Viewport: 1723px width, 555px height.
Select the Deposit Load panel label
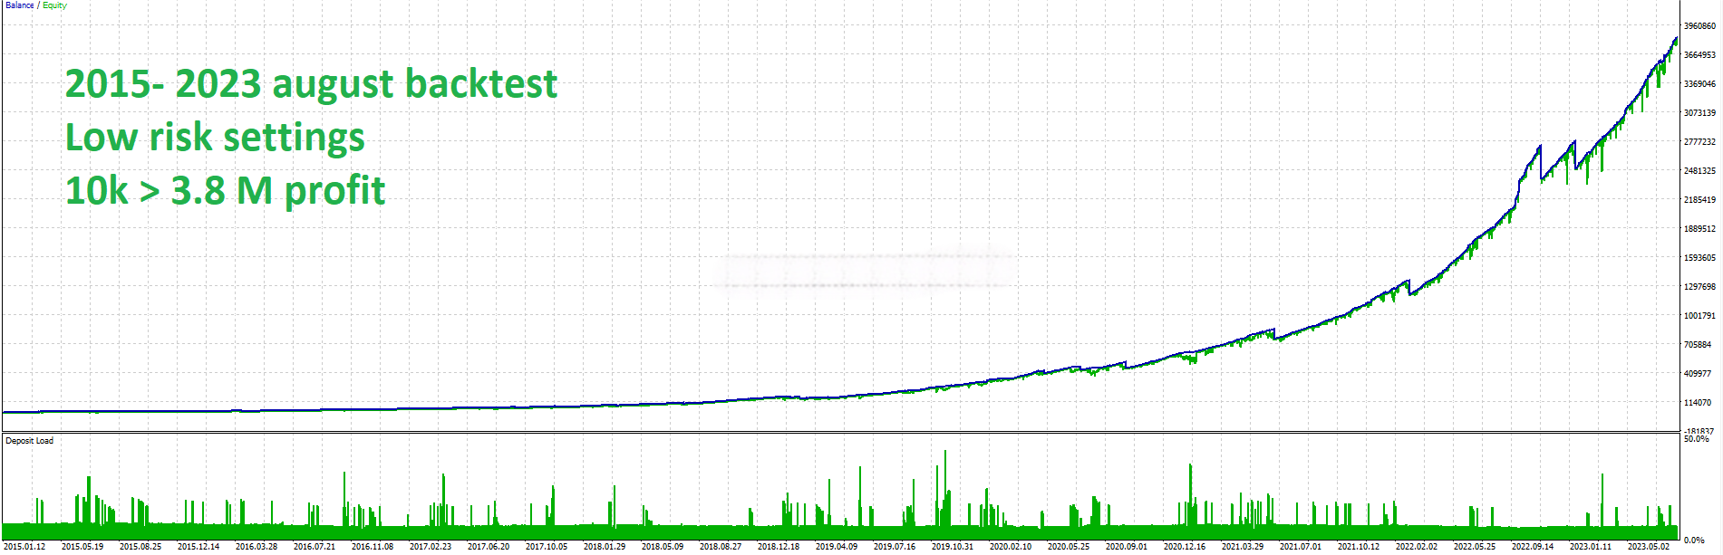29,441
